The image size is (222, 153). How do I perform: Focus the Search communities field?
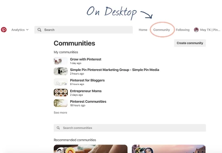[x=130, y=128]
